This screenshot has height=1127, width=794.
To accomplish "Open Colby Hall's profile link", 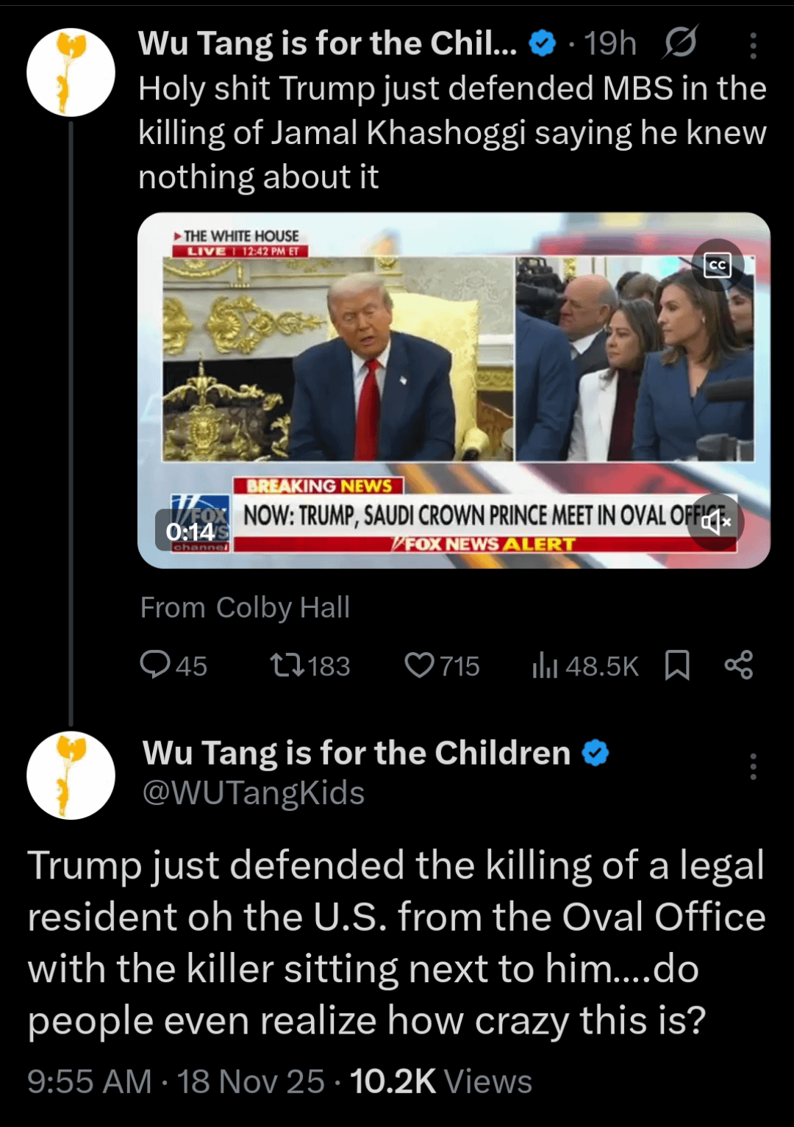I will pyautogui.click(x=283, y=608).
